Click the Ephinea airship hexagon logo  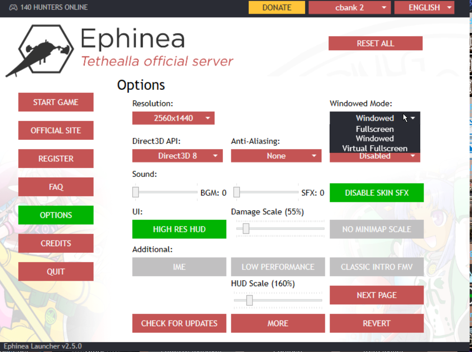click(40, 50)
